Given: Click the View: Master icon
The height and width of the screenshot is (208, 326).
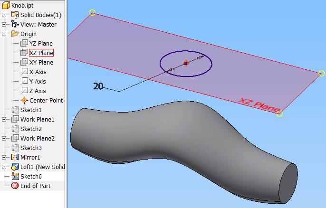Looking at the screenshot, I should [15, 25].
